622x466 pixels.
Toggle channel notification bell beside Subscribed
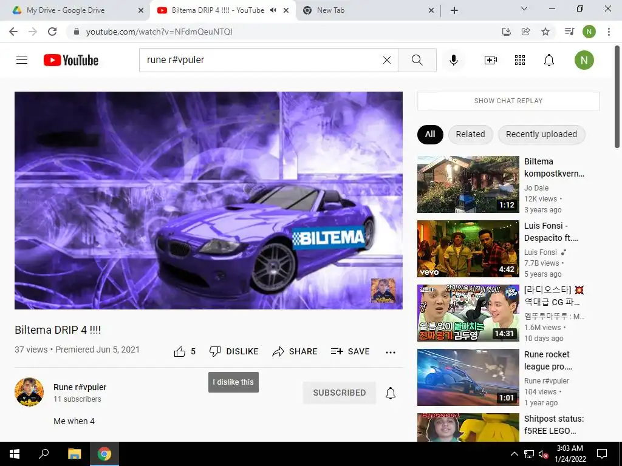(391, 393)
